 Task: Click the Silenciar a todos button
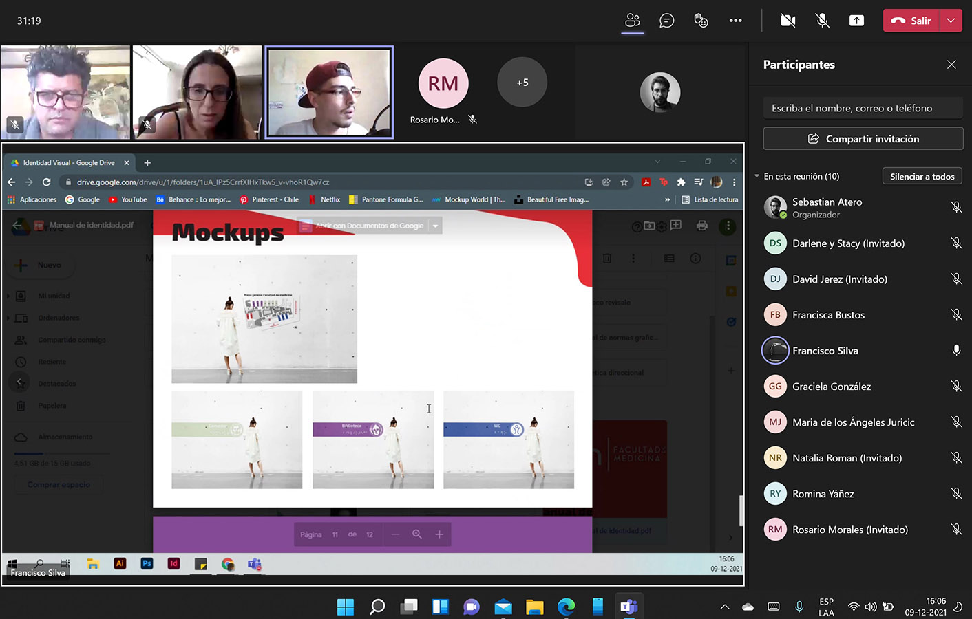[922, 177]
